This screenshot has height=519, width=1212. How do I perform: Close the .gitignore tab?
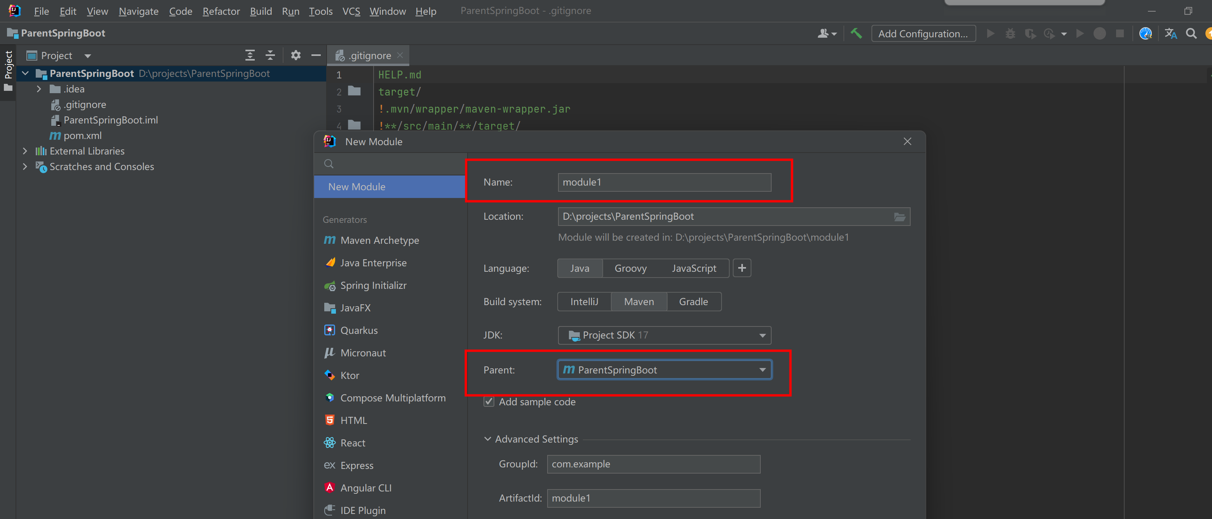coord(400,55)
